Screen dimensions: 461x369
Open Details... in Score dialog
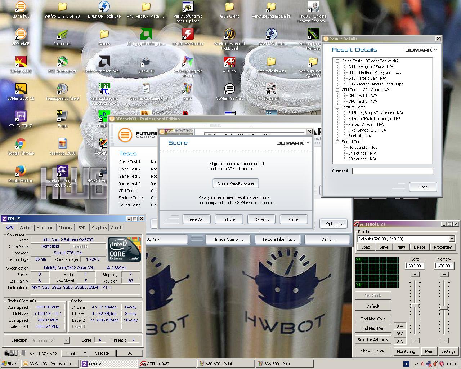click(262, 219)
